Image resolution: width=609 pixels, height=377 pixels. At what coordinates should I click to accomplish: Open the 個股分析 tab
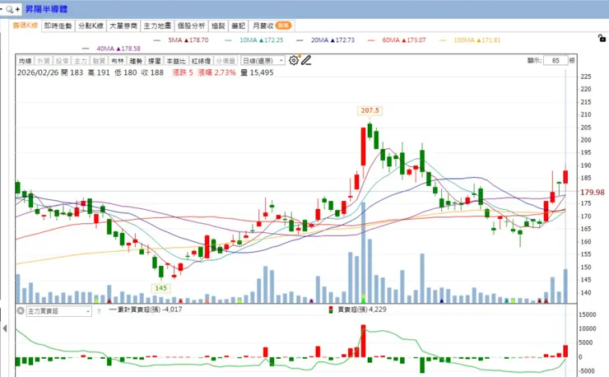click(x=191, y=26)
